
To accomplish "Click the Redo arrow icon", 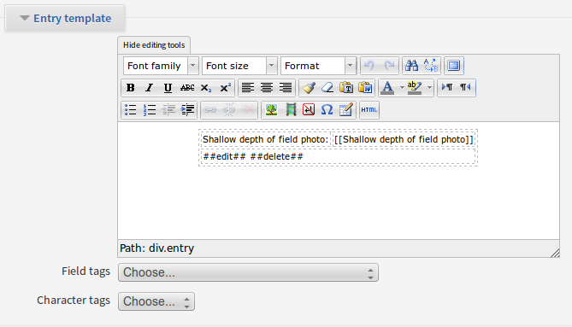I will tap(389, 66).
